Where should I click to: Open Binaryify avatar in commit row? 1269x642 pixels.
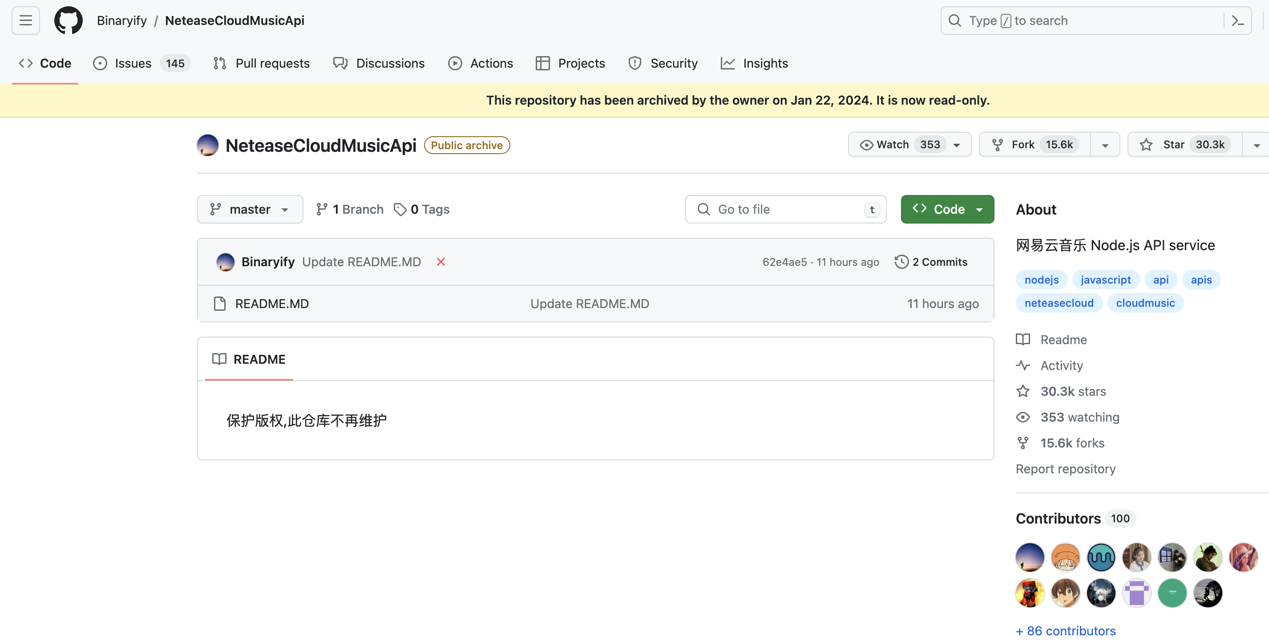tap(226, 262)
